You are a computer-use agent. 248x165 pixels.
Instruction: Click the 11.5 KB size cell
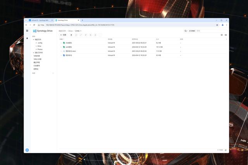pyautogui.click(x=159, y=51)
